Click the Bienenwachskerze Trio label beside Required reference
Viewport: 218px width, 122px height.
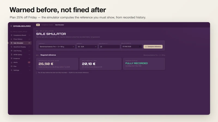click(154, 55)
